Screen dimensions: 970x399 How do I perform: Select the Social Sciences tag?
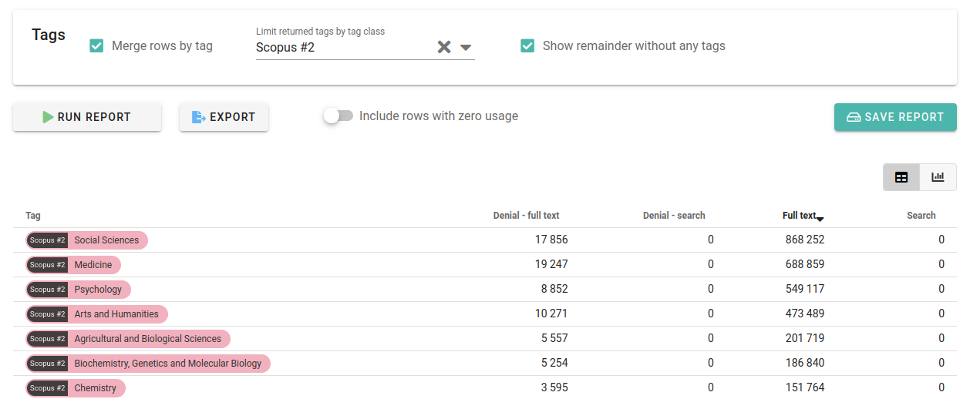[x=86, y=240]
